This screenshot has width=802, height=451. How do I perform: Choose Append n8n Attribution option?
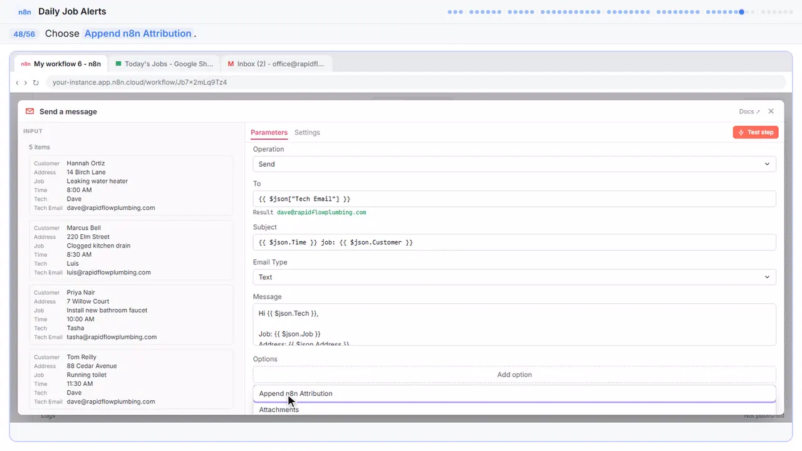514,393
